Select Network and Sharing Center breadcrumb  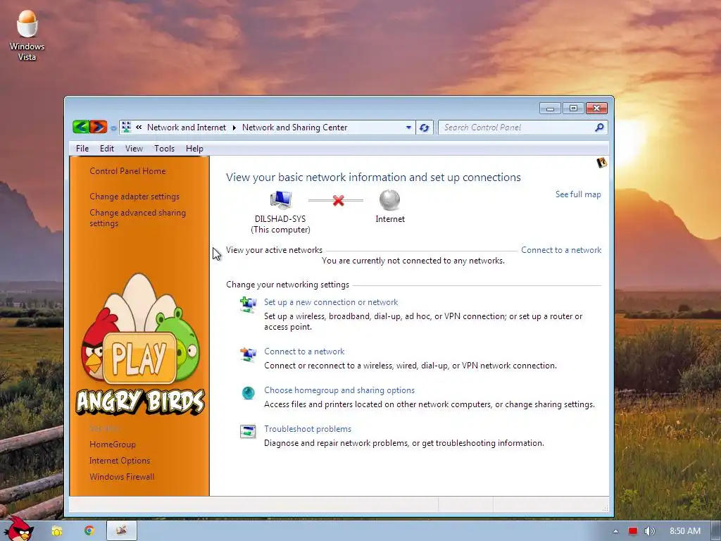pos(295,128)
